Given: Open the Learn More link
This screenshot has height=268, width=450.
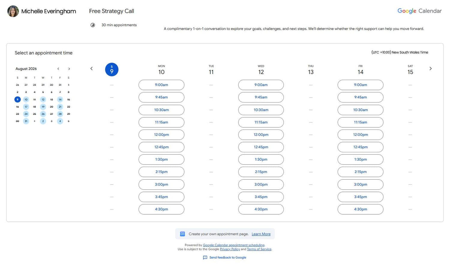Looking at the screenshot, I should (x=261, y=234).
